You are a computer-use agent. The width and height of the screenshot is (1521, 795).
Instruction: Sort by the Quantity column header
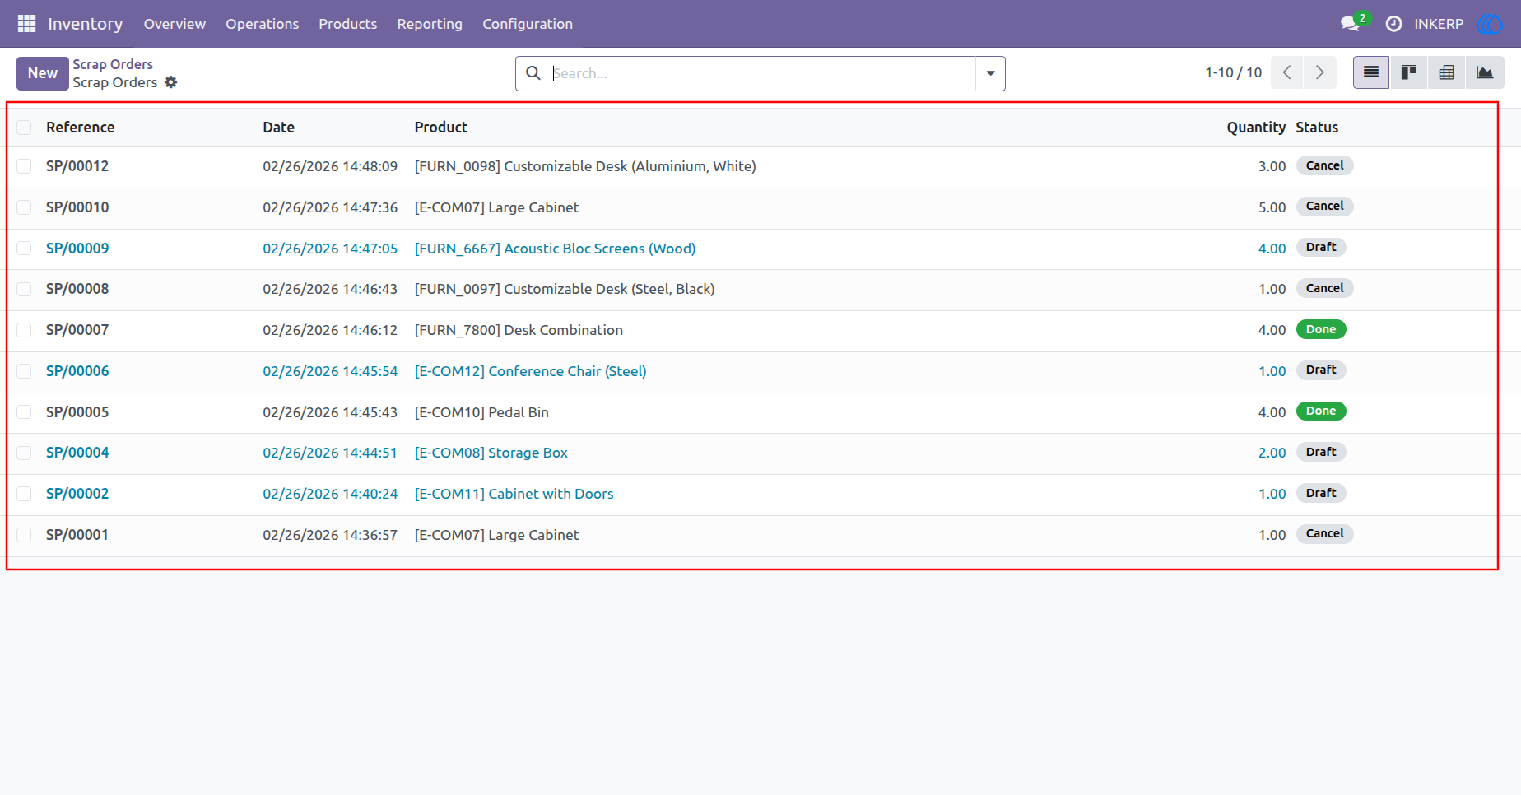pos(1255,128)
